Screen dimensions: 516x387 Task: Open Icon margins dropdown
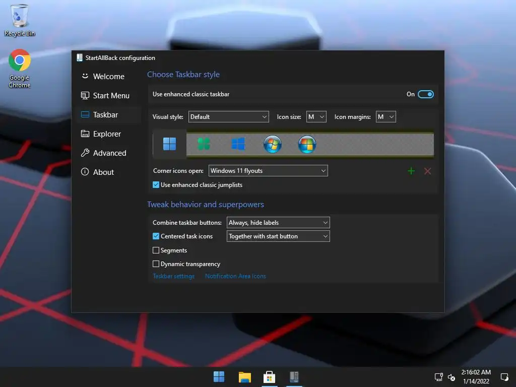(385, 117)
